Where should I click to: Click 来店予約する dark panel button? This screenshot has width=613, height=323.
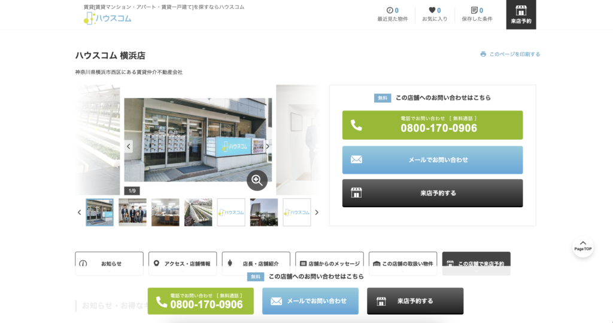[432, 193]
